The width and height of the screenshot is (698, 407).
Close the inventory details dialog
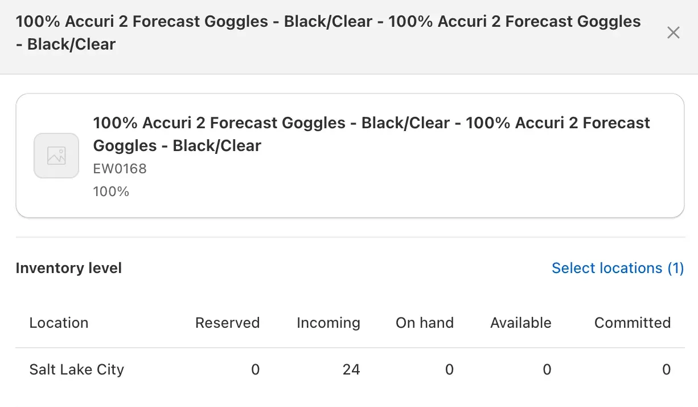pyautogui.click(x=673, y=33)
